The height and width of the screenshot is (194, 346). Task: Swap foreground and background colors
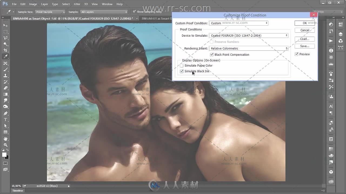(8, 150)
